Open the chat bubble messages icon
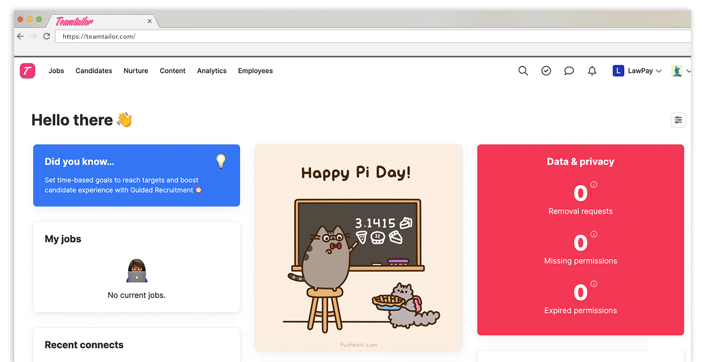Screen dimensions: 706x362 pos(569,71)
